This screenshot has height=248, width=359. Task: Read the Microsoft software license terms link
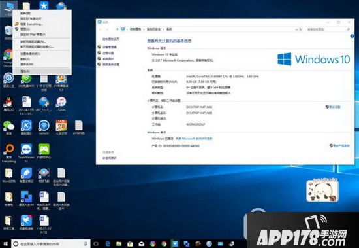point(194,139)
